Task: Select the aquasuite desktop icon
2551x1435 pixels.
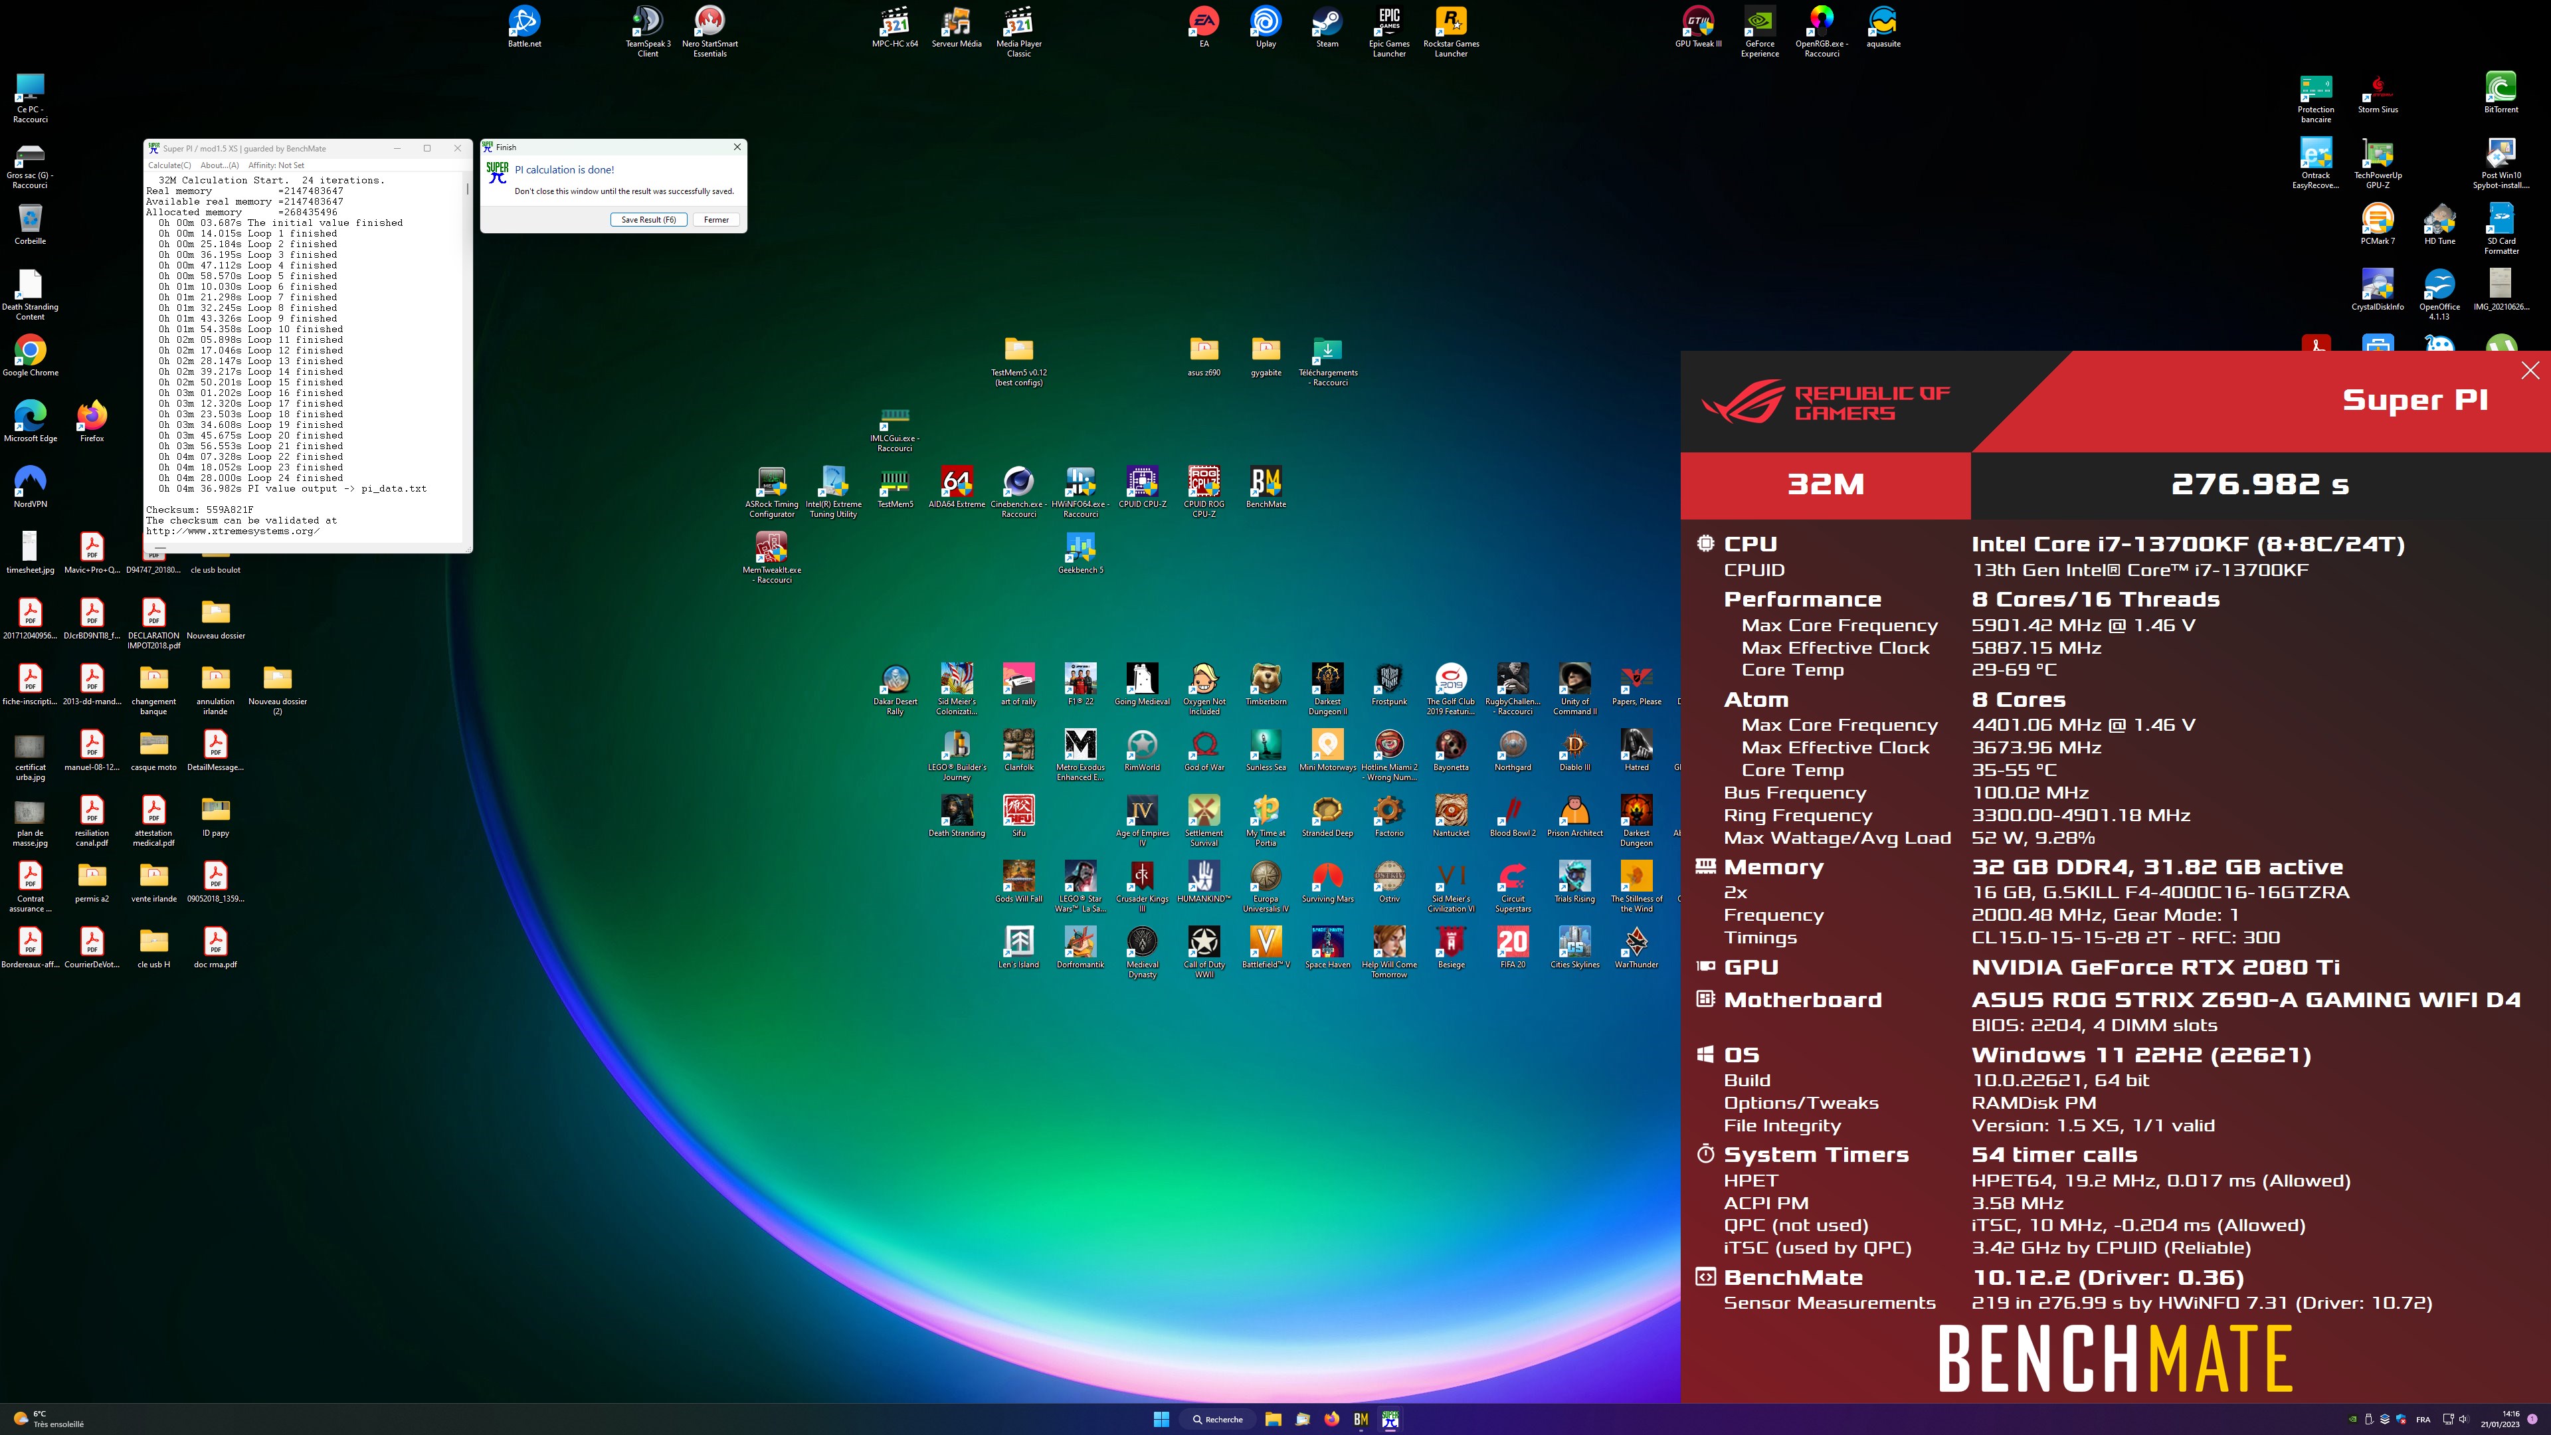Action: [x=1883, y=27]
